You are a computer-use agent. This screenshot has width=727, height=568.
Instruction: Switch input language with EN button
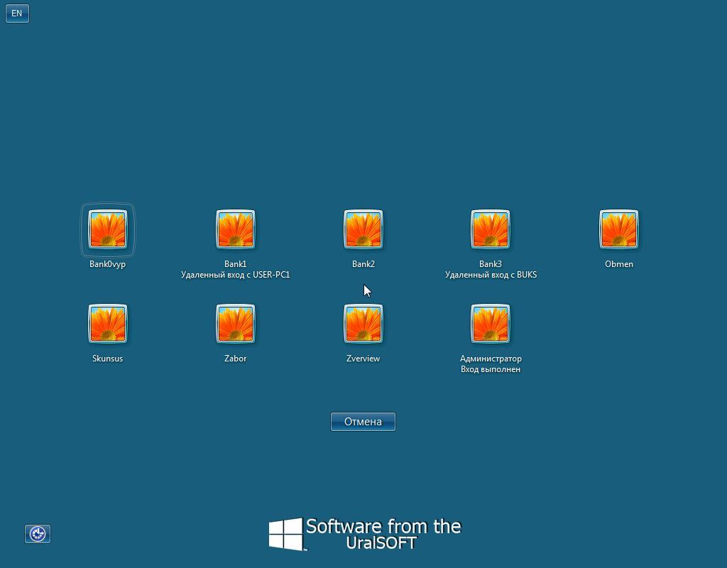[17, 13]
